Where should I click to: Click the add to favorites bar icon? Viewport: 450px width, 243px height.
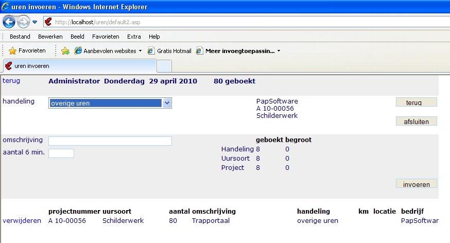click(65, 51)
